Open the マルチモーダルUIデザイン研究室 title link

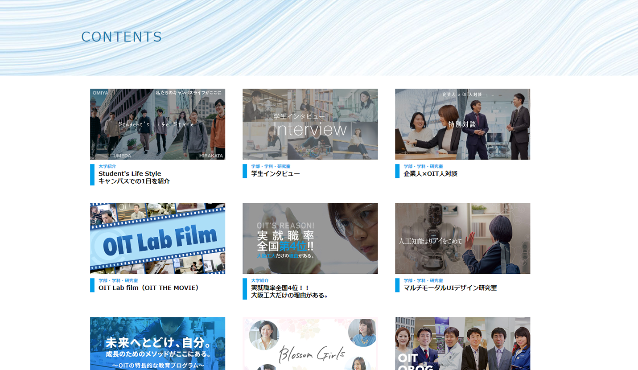coord(450,288)
